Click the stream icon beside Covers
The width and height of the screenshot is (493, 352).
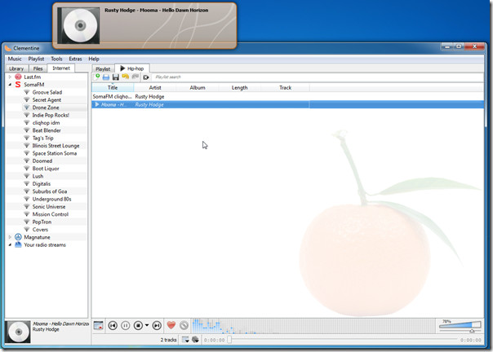click(27, 229)
